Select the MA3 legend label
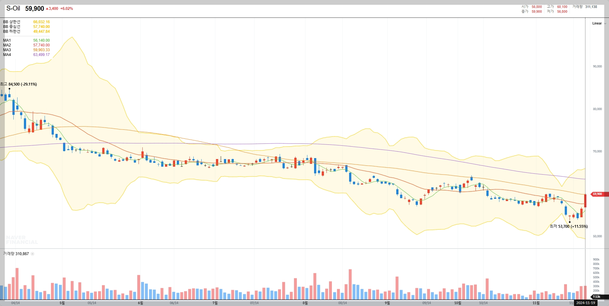The width and height of the screenshot is (609, 306). pyautogui.click(x=7, y=50)
